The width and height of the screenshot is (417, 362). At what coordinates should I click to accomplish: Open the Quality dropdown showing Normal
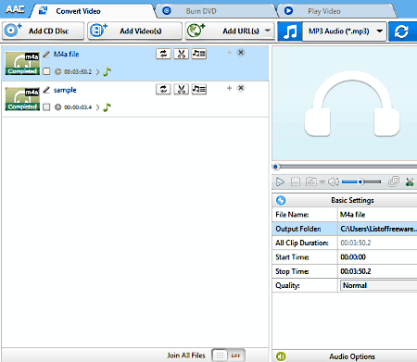tap(378, 285)
